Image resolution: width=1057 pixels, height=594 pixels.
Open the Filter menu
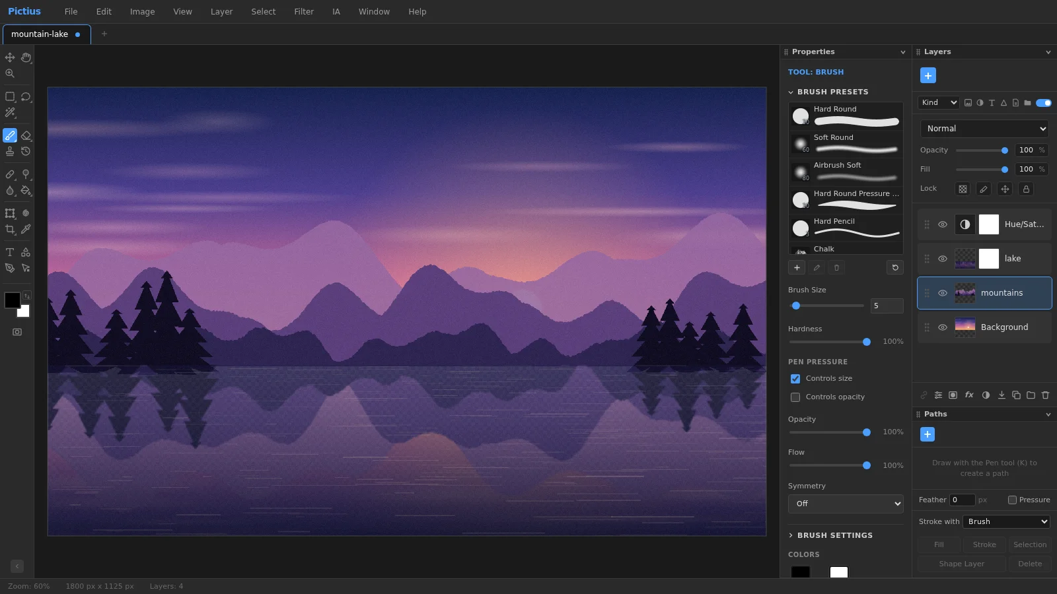pos(304,12)
